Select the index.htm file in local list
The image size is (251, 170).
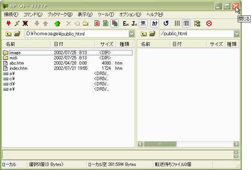point(18,68)
